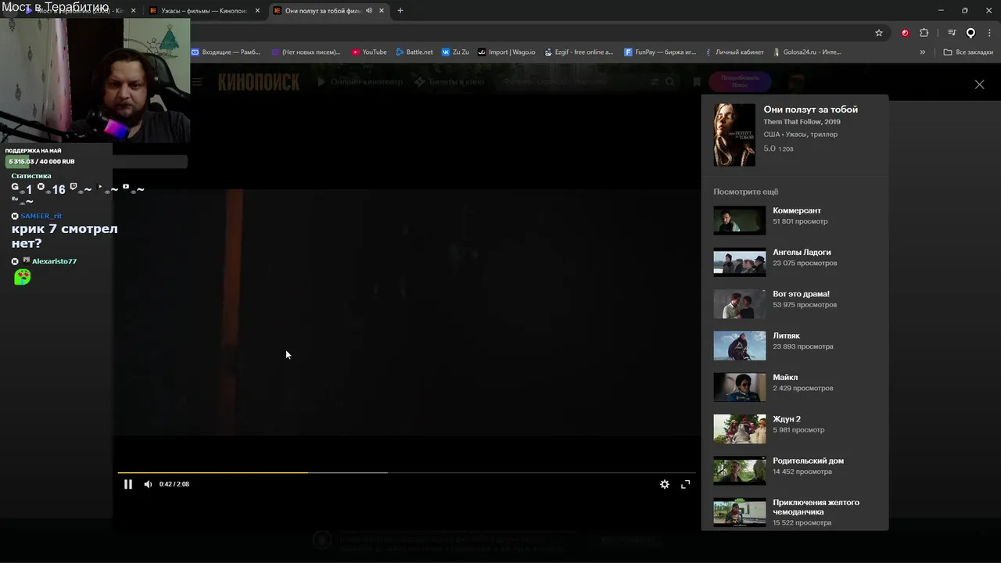1001x563 pixels.
Task: Open the Zu Zu VK bookmark
Action: (x=455, y=52)
